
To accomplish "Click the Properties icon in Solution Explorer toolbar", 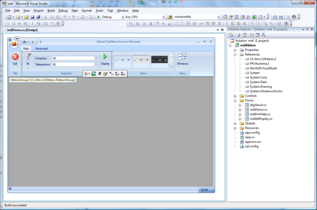I will point(231,35).
